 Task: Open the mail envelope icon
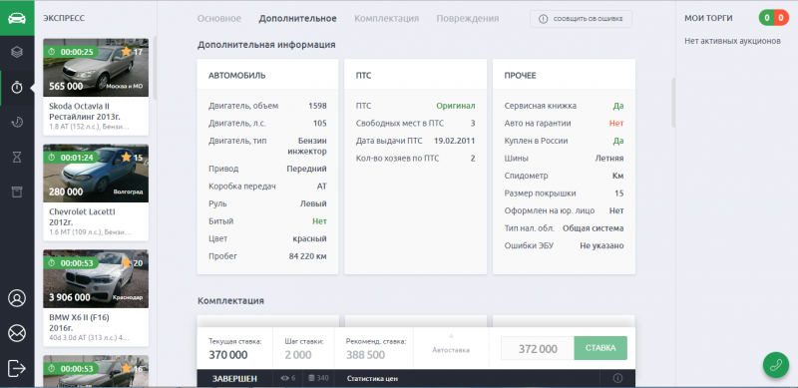tap(17, 333)
